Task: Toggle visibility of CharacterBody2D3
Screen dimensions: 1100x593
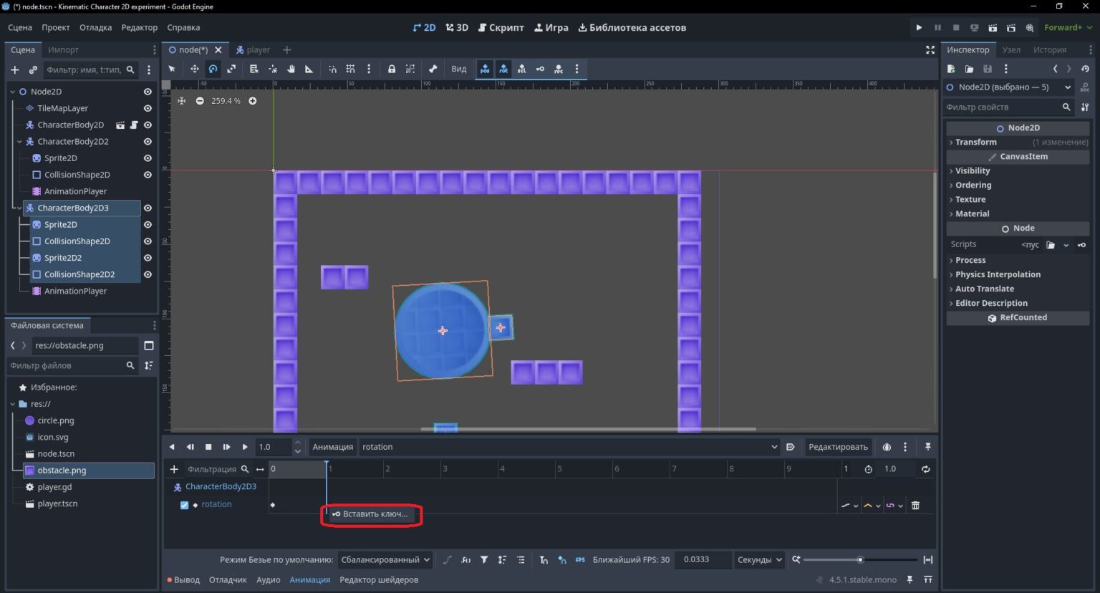Action: (x=148, y=208)
